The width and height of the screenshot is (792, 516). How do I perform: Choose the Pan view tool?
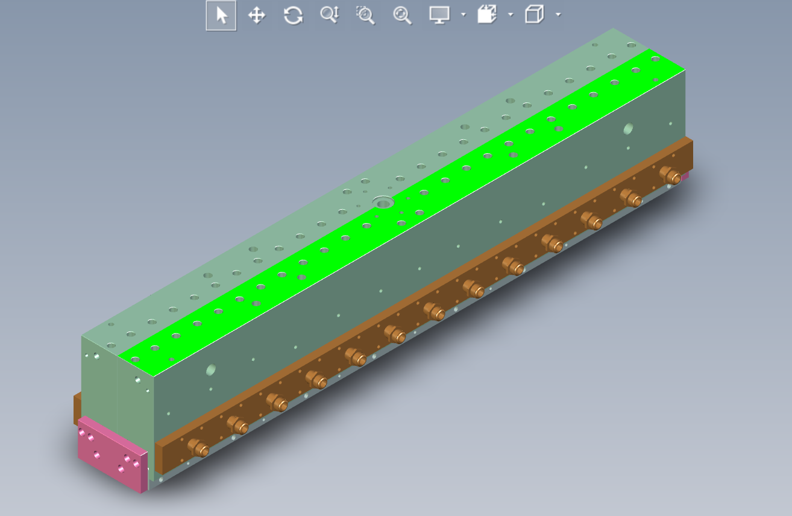click(x=257, y=15)
